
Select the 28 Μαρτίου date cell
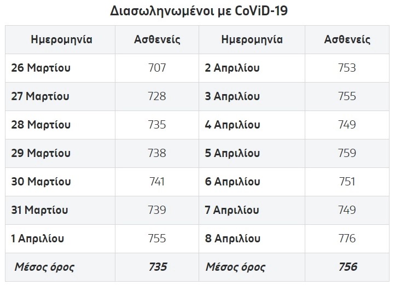[41, 125]
